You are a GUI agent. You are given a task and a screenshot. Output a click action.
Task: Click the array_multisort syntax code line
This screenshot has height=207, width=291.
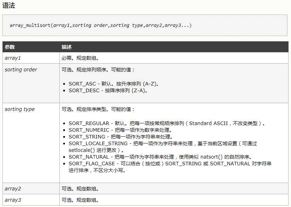(101, 25)
